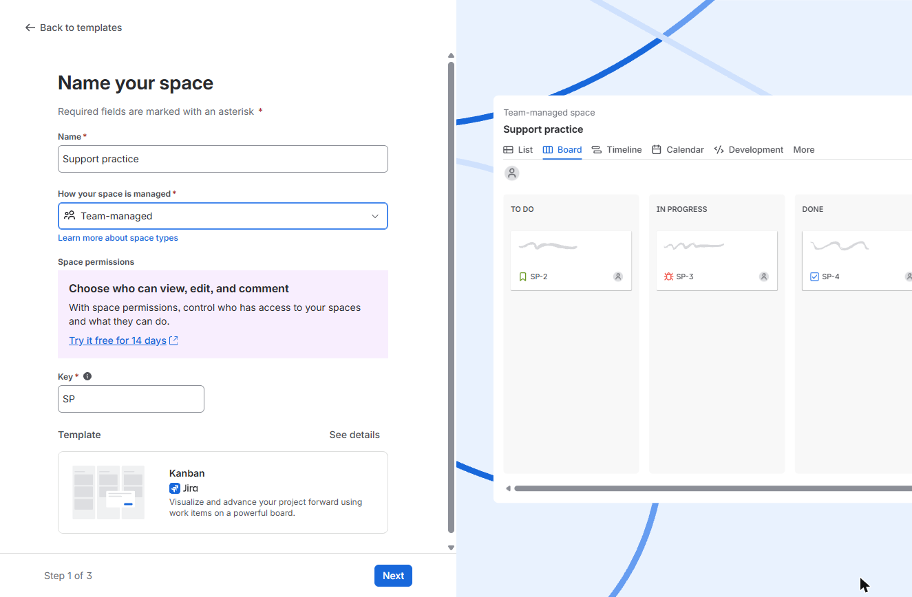Viewport: 912px width, 597px height.
Task: Click the scroll up arrow of the form scrollbar
Action: click(451, 56)
